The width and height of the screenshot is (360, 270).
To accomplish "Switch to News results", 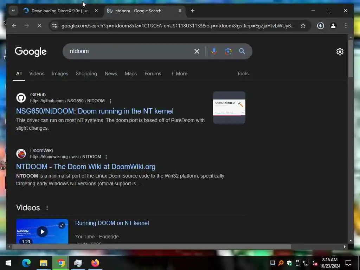I will point(111,74).
